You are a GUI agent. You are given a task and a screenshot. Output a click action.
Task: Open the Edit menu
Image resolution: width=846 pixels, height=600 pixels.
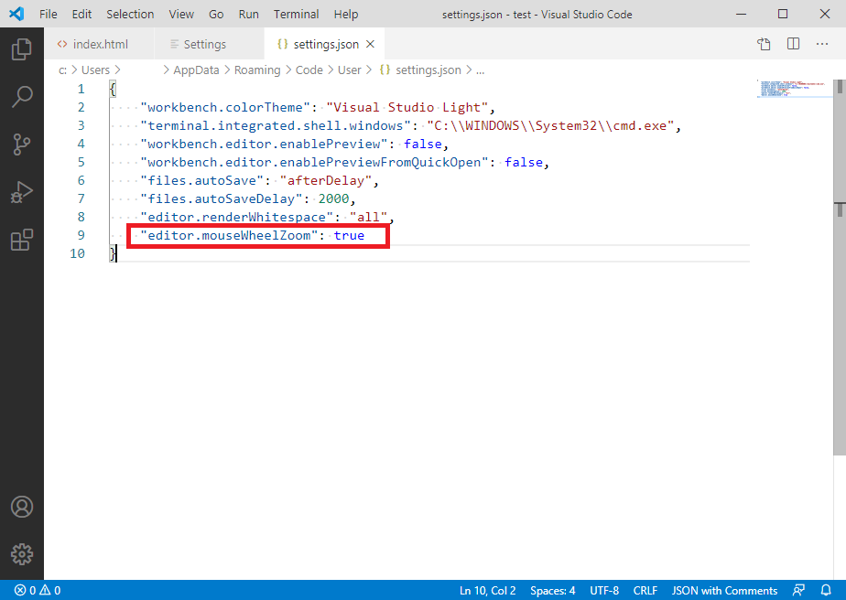click(81, 14)
